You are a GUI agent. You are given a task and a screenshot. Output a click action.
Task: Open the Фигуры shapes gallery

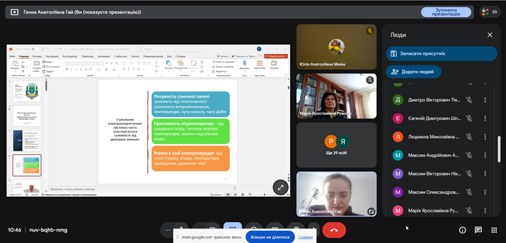pyautogui.click(x=169, y=65)
